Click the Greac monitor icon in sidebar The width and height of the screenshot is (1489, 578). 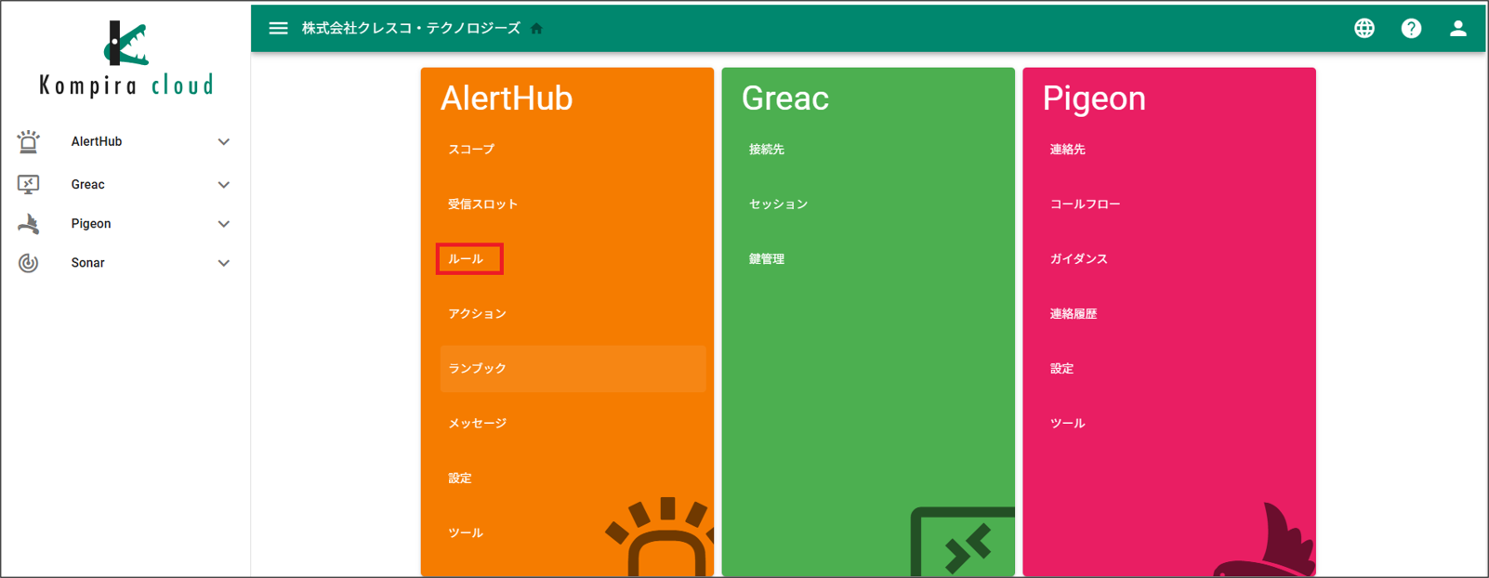pyautogui.click(x=29, y=184)
